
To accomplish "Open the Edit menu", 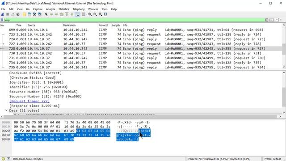I will [x=11, y=9].
